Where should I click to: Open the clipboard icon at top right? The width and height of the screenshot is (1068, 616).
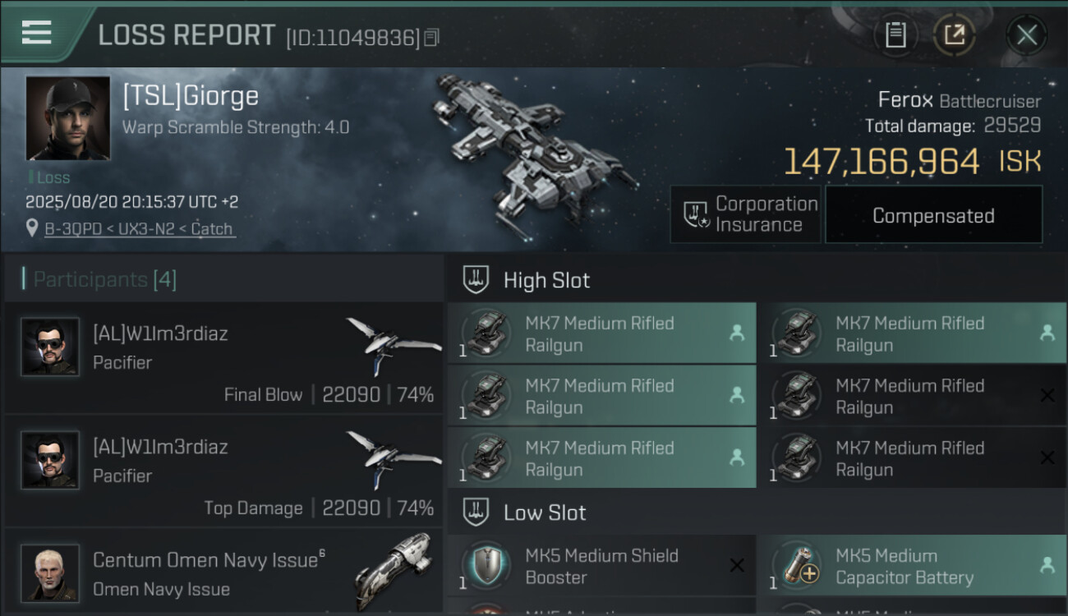point(895,35)
